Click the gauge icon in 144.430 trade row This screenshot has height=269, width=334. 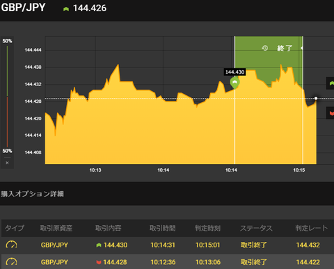pyautogui.click(x=11, y=245)
